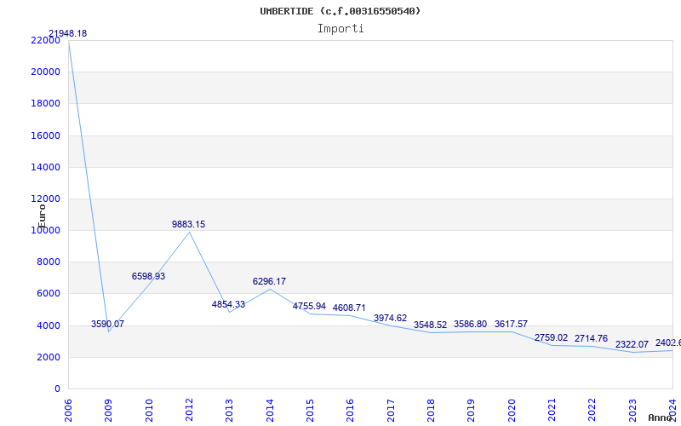
Task: Click the 2019 x-axis year label
Action: click(472, 411)
